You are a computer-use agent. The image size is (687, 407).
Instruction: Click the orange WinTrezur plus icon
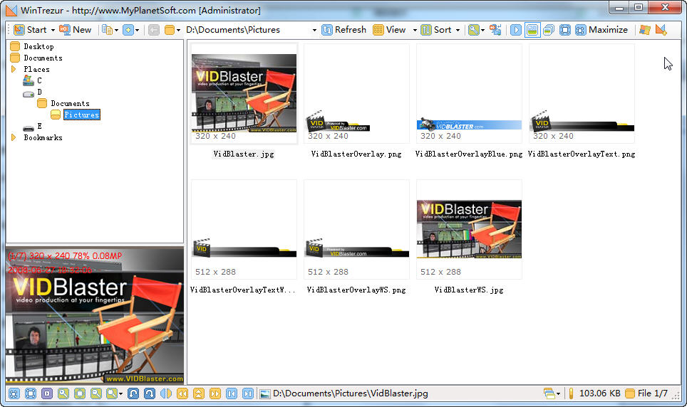(x=661, y=30)
